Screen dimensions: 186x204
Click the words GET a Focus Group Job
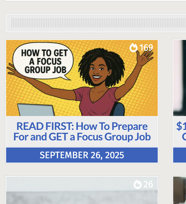coord(110,137)
